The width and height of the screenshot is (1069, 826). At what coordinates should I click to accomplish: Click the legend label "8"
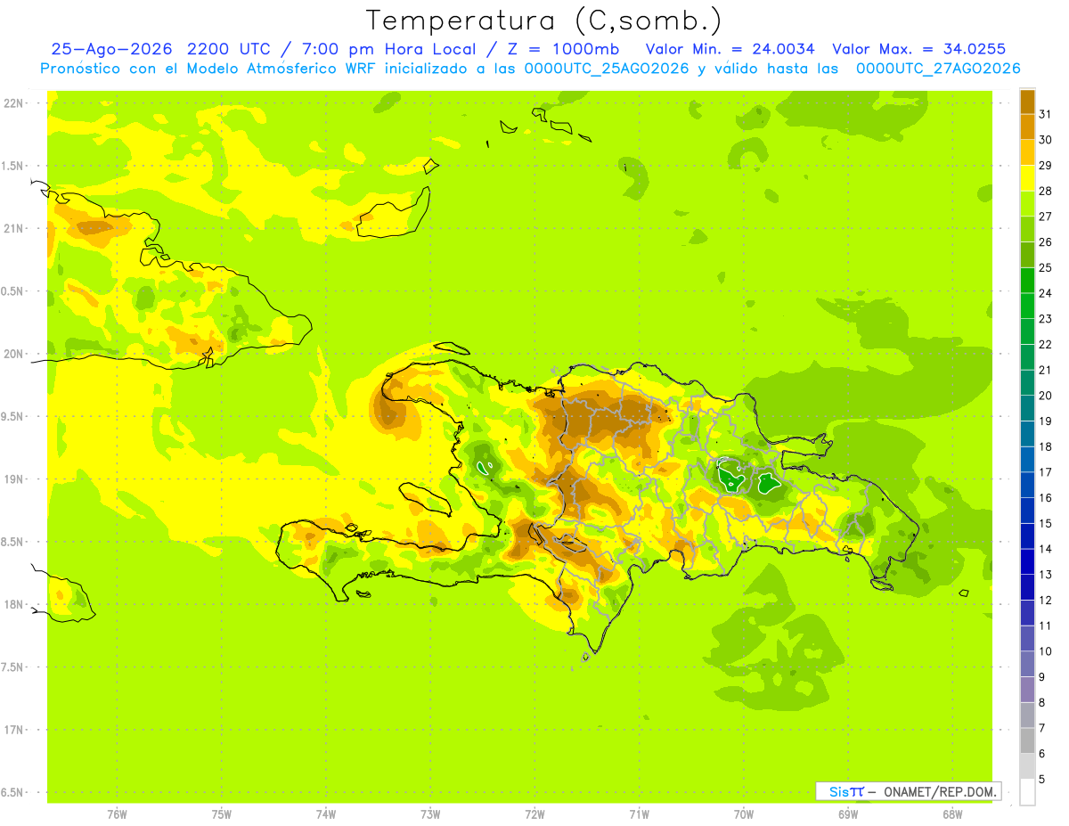coord(1042,702)
